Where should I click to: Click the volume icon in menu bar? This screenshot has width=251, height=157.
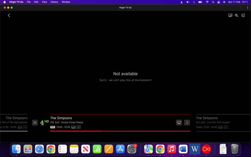click(188, 2)
